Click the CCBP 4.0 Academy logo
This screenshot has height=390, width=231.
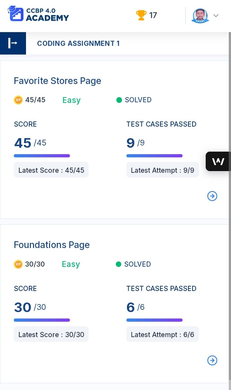click(38, 14)
